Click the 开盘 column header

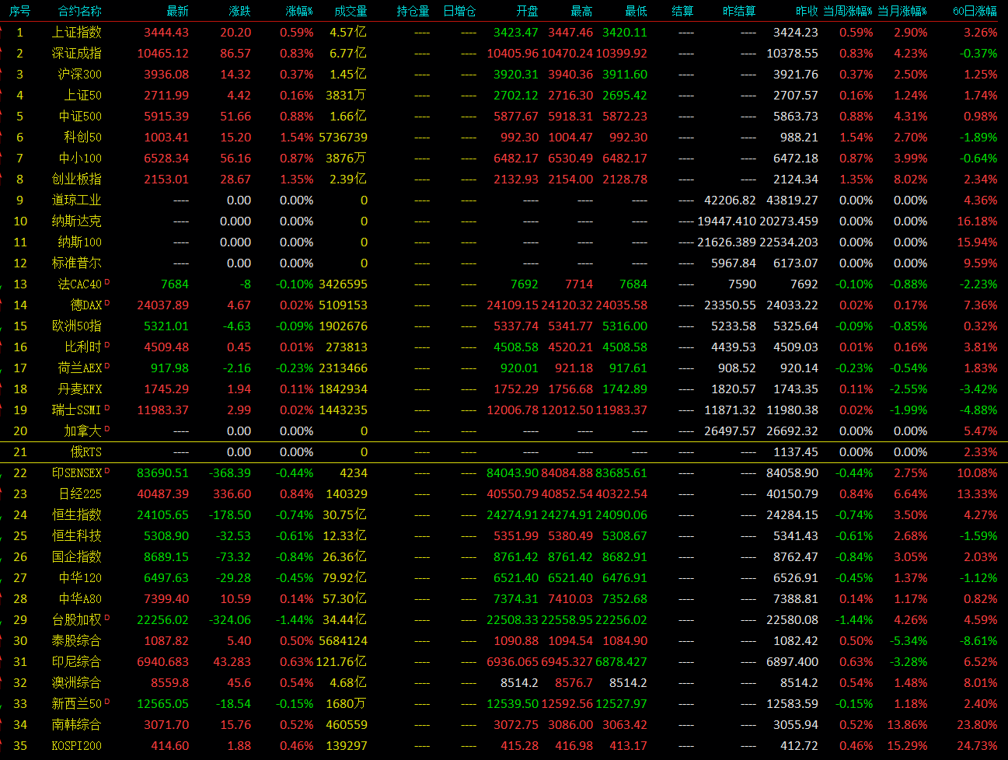coord(527,11)
